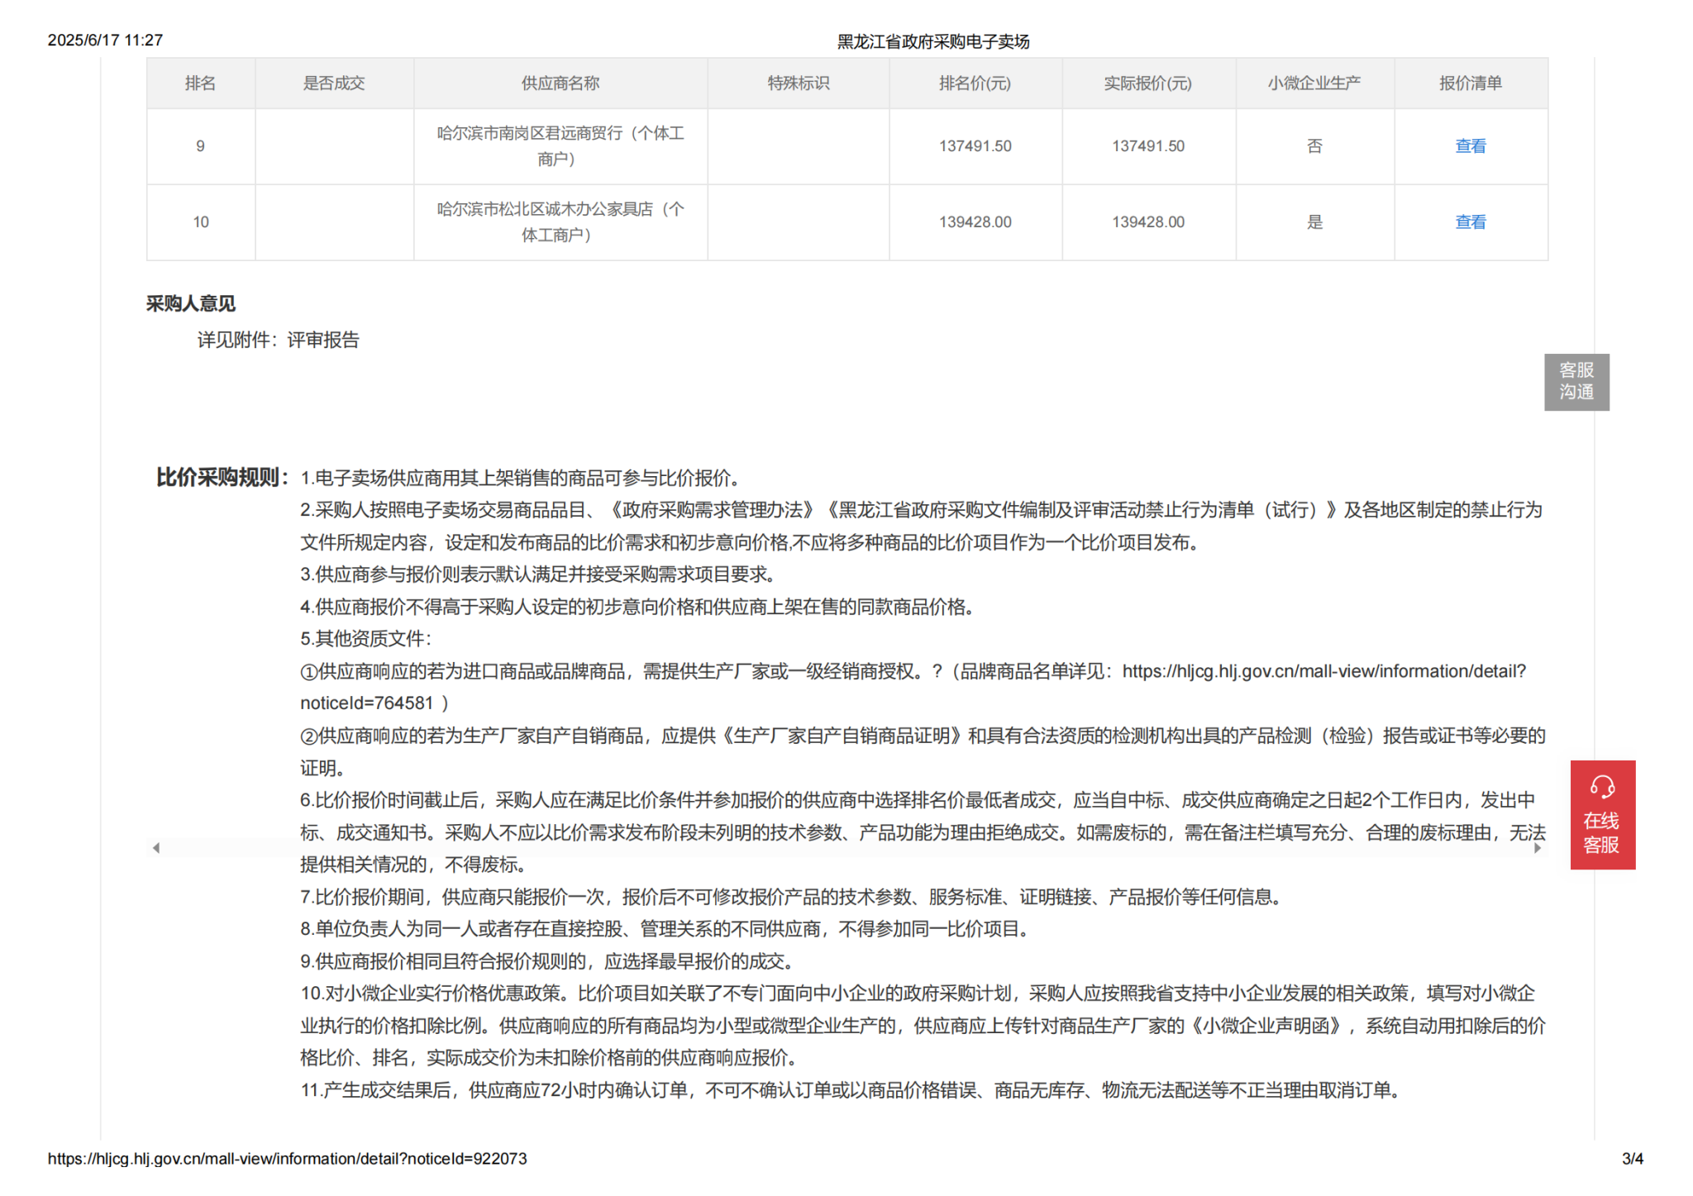
Task: Click the 供应商名称 column header
Action: click(560, 83)
